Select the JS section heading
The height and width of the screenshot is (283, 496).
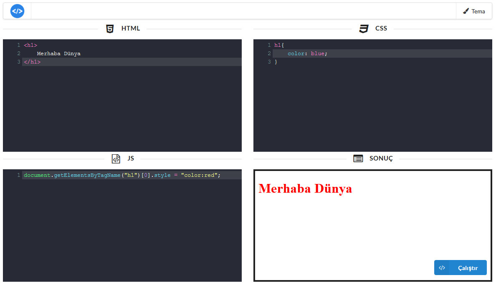point(131,159)
